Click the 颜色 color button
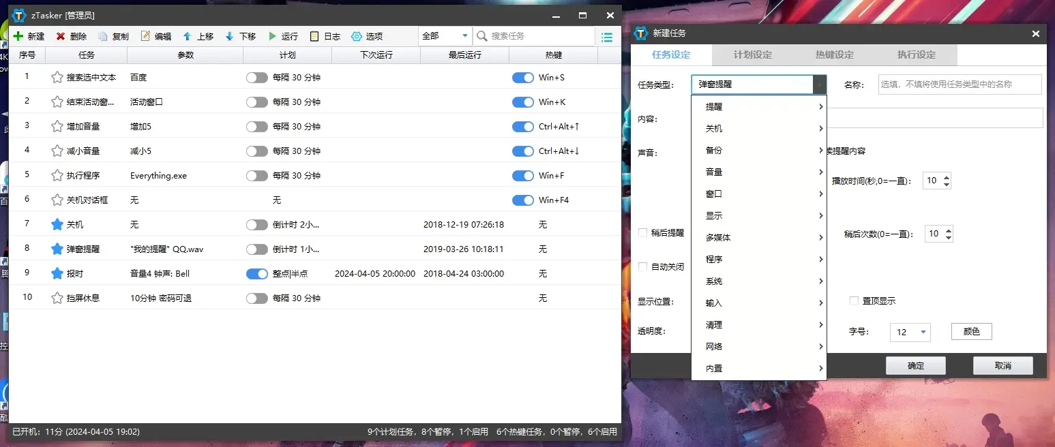The image size is (1055, 447). coord(971,332)
